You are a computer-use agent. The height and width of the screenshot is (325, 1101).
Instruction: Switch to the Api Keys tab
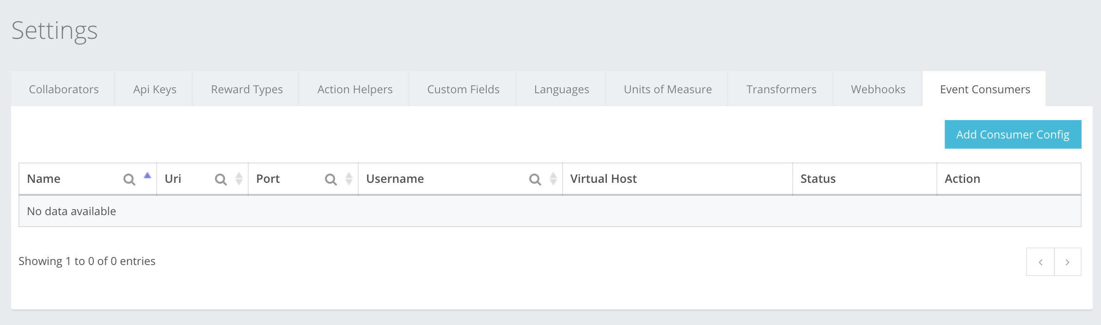[x=155, y=89]
